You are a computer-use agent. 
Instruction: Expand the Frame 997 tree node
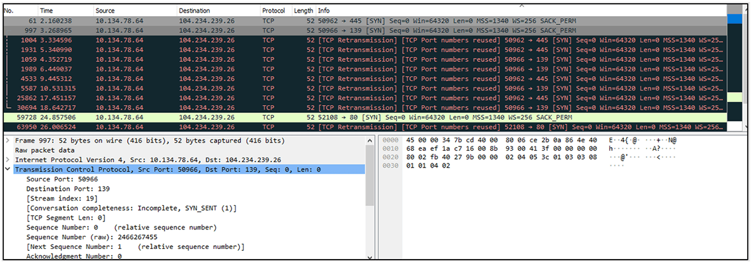tap(7, 141)
